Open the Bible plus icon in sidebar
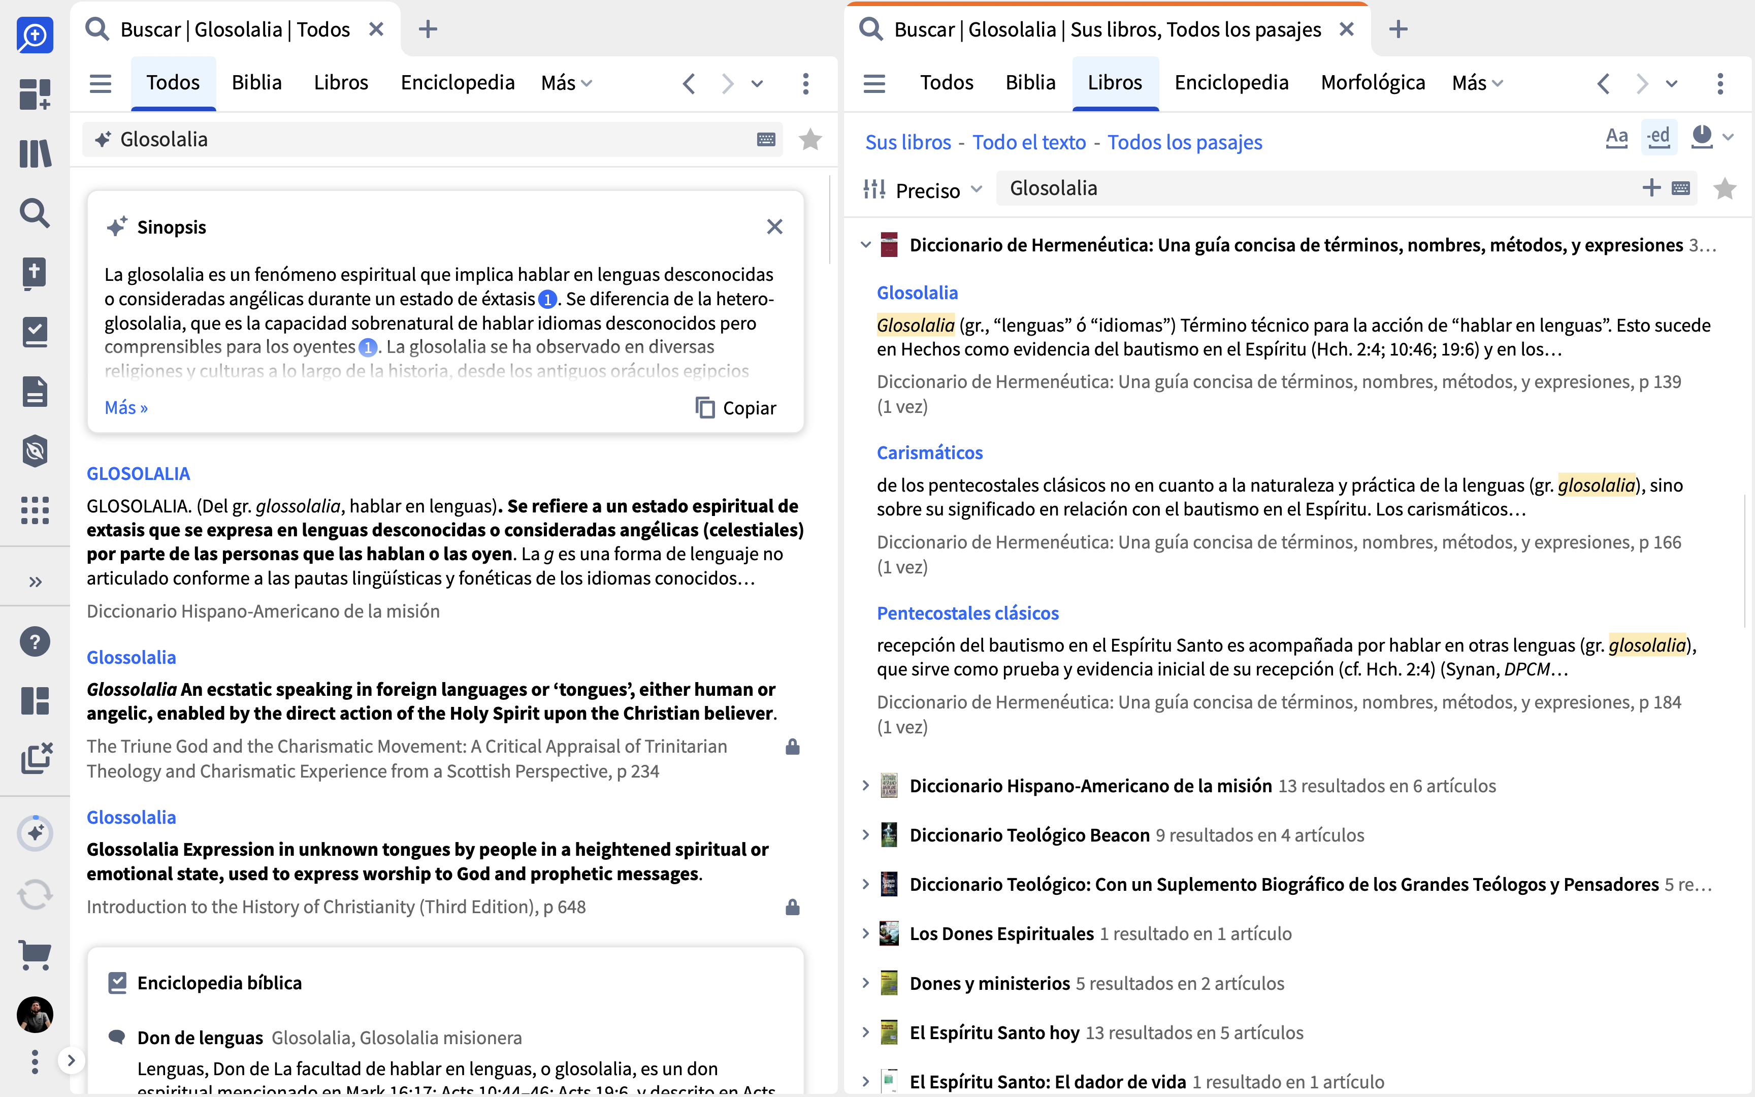Screen dimensions: 1755x1097 coord(35,273)
